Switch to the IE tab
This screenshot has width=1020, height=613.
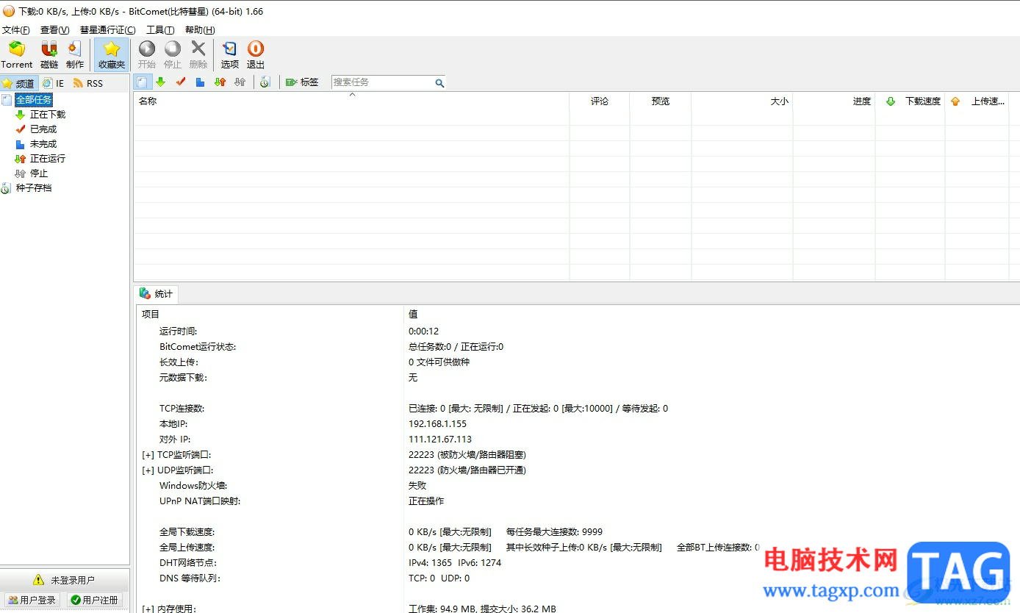(x=54, y=84)
